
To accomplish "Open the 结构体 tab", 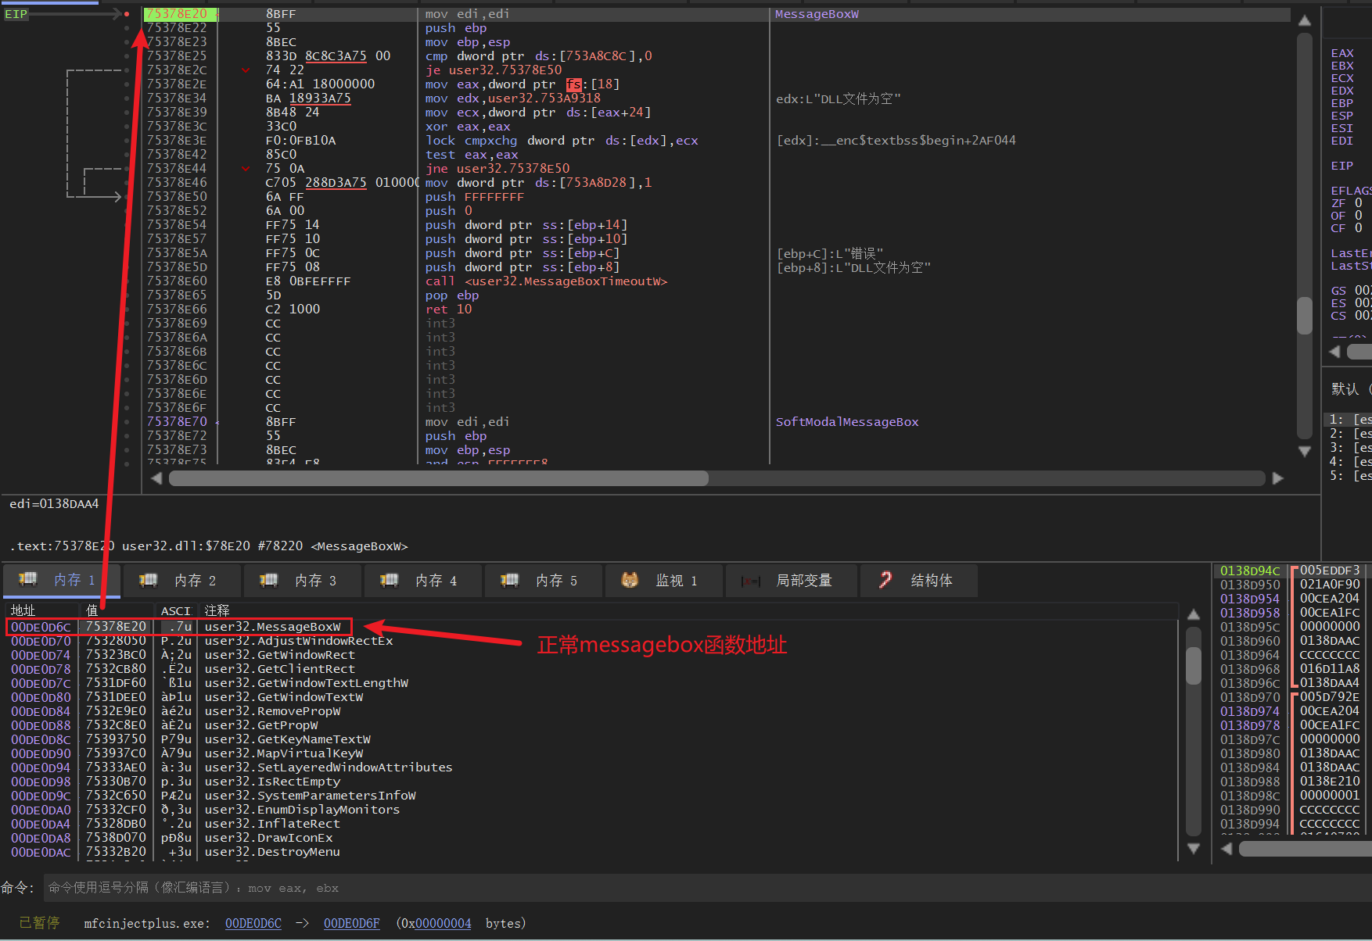I will tap(919, 581).
